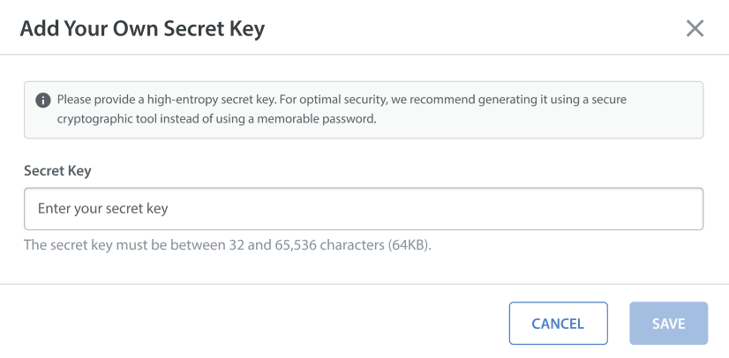This screenshot has width=729, height=358.
Task: Click the 'cryptographic tool instead' notice line
Action: pos(216,119)
